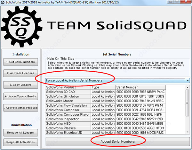The height and width of the screenshot is (150, 192).
Task: Select the SolidWorks Composer product cell
Action: tap(68, 110)
